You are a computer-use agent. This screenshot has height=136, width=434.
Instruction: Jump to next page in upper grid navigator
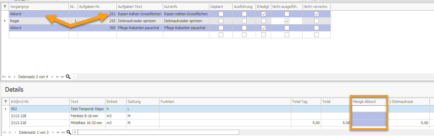[x=58, y=77]
